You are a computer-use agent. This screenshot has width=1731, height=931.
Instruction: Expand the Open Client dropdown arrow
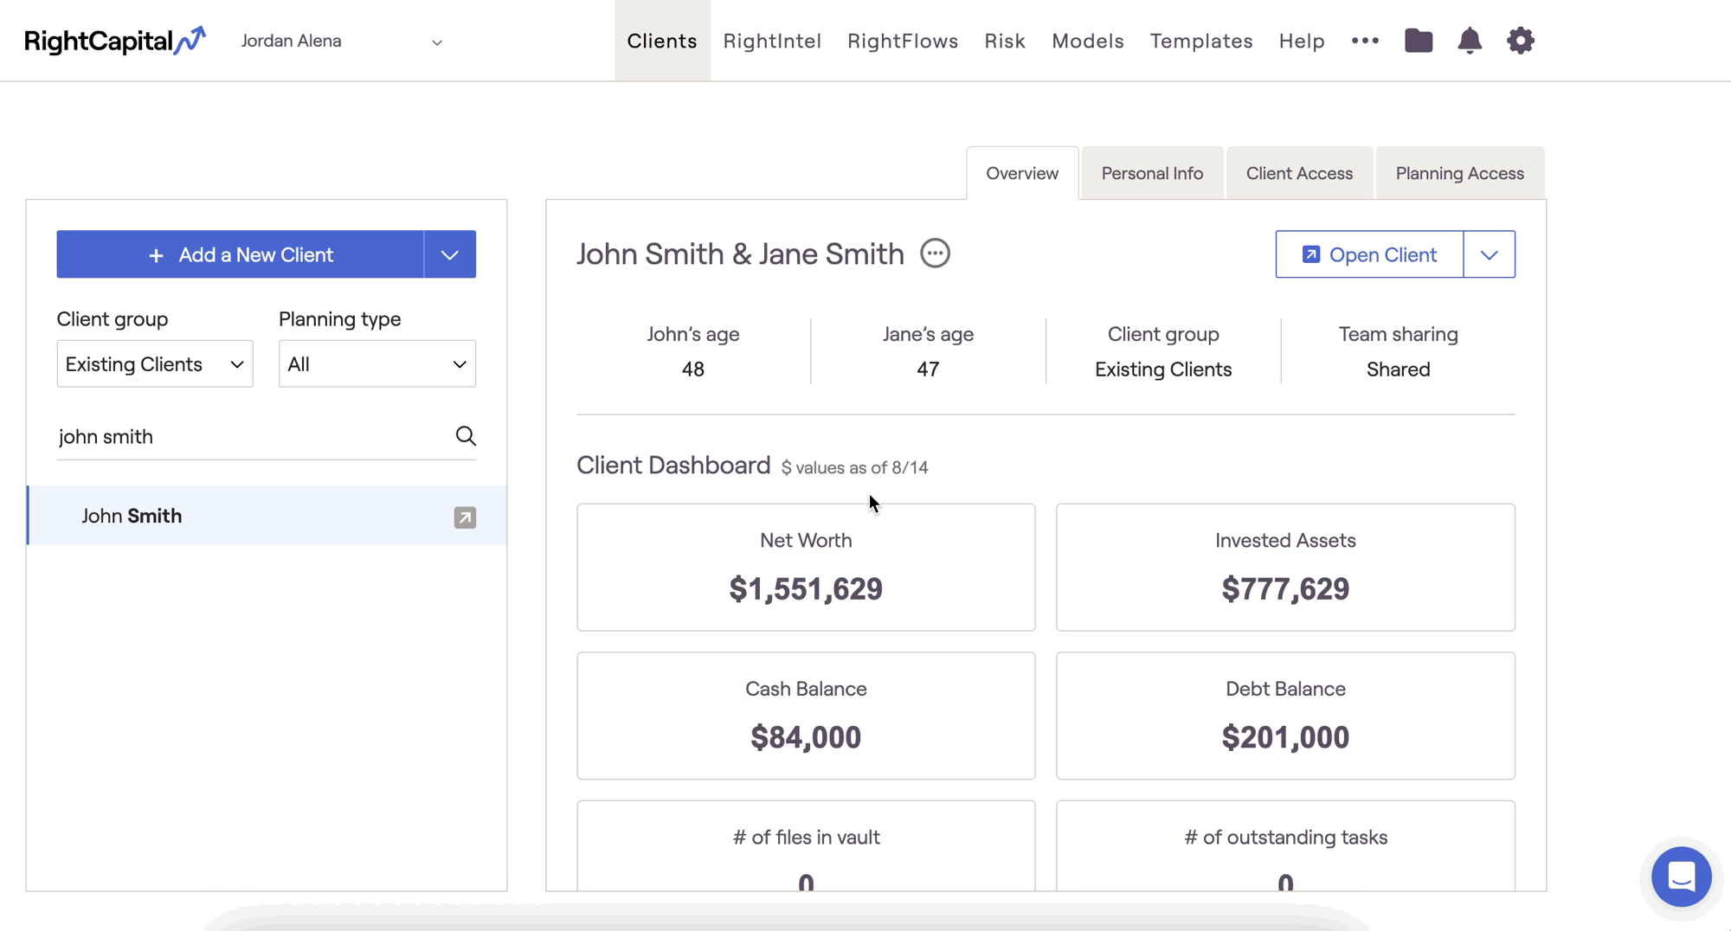tap(1490, 254)
